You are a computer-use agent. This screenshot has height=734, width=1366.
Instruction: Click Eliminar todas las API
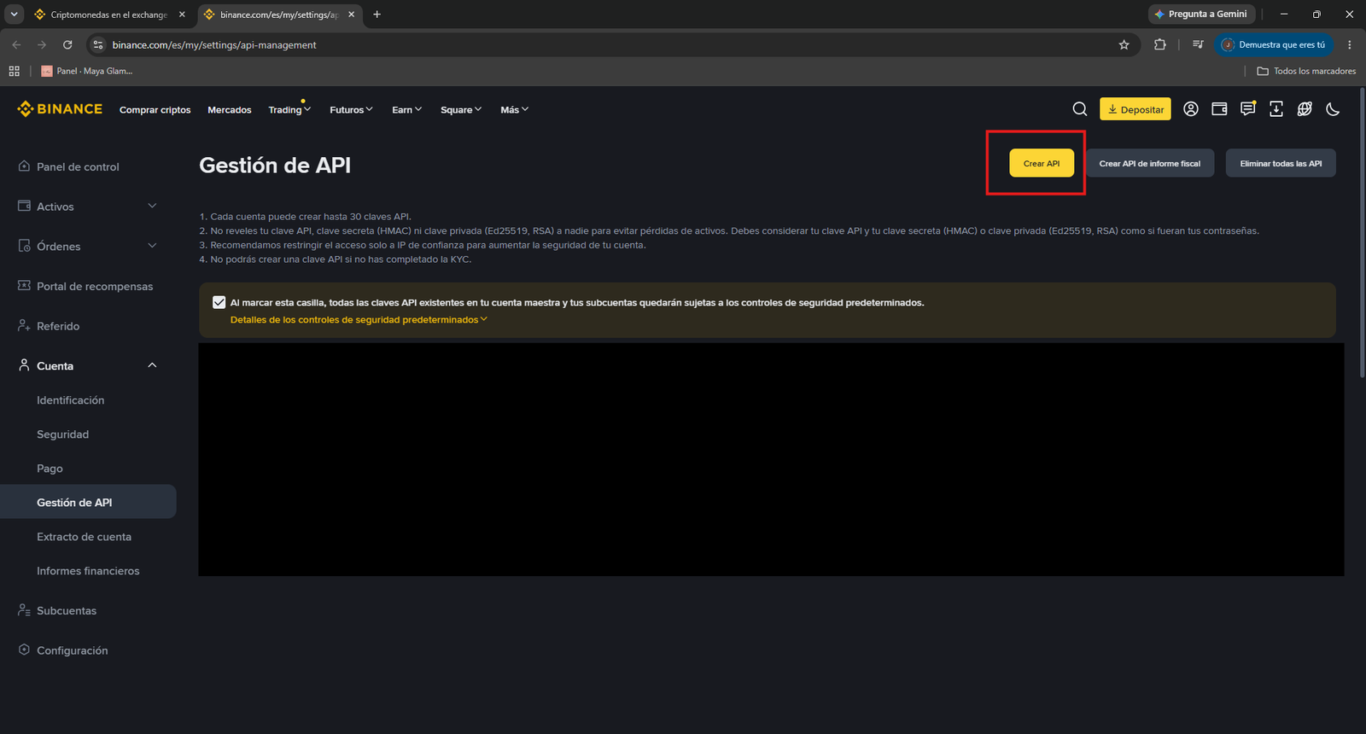(1281, 163)
